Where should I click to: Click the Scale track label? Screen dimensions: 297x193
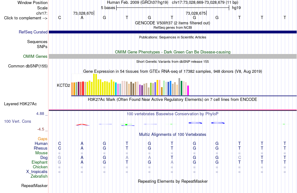pyautogui.click(x=42, y=8)
